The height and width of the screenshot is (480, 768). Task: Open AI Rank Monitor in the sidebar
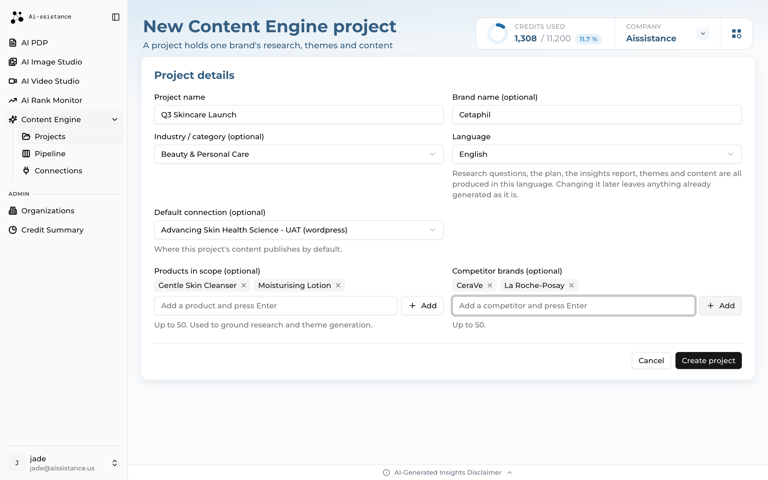point(63,100)
